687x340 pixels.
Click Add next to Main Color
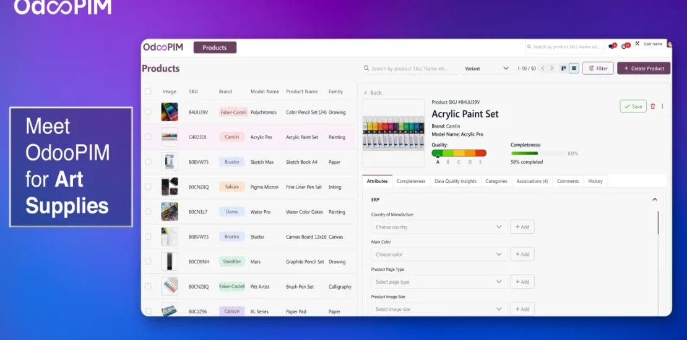(x=522, y=254)
